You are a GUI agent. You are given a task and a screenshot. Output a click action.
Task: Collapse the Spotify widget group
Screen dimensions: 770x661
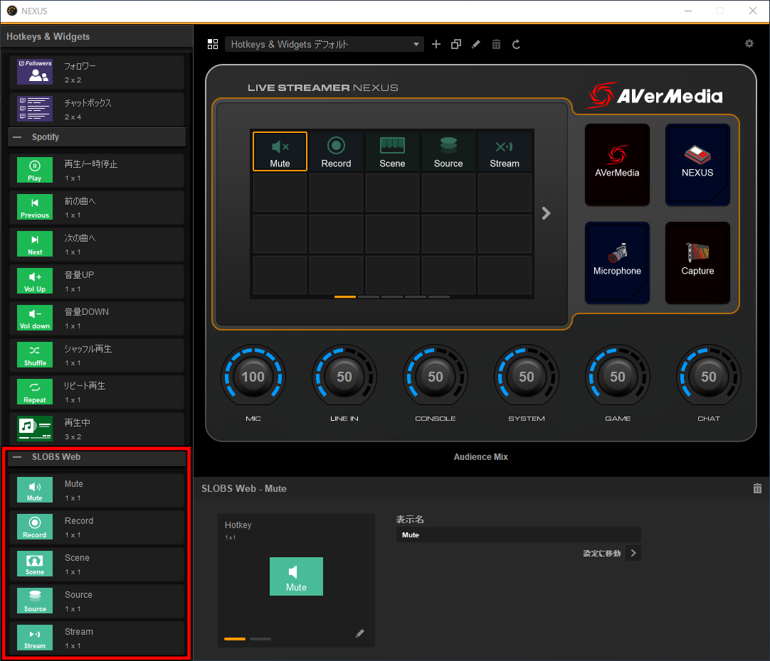pos(17,136)
